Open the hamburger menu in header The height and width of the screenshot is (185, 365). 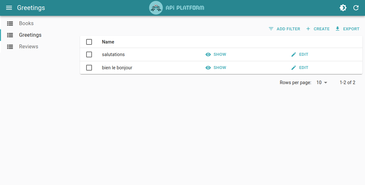tap(9, 8)
